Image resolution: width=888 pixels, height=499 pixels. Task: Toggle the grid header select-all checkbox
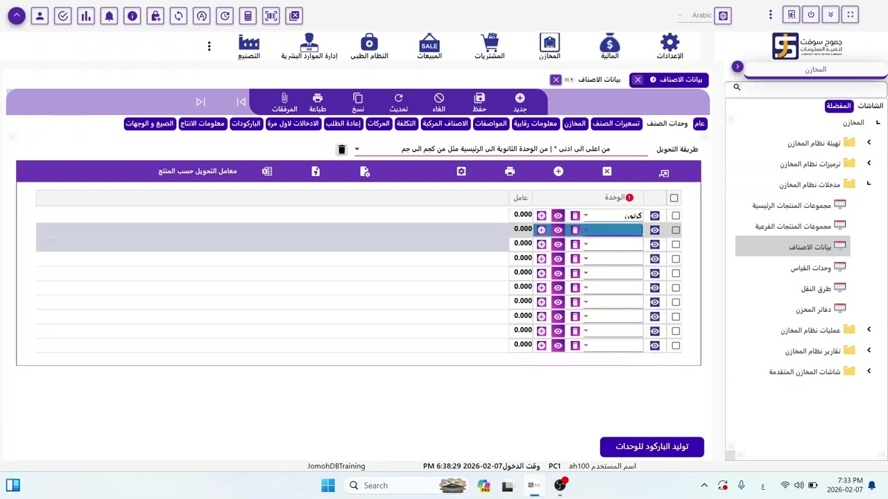click(x=674, y=198)
